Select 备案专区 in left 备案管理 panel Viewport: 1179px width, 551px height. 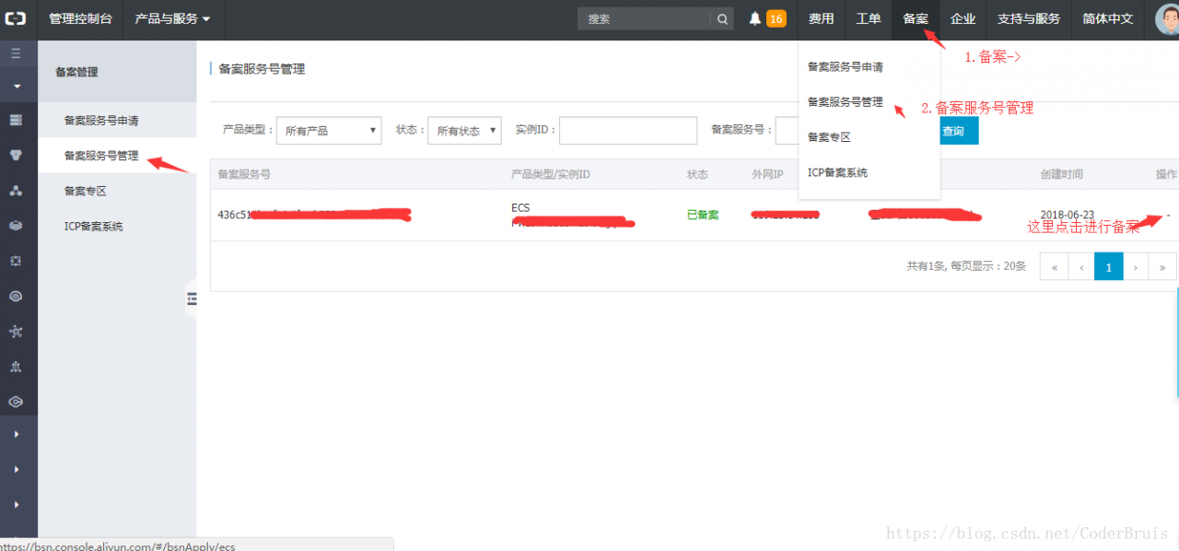pyautogui.click(x=117, y=191)
